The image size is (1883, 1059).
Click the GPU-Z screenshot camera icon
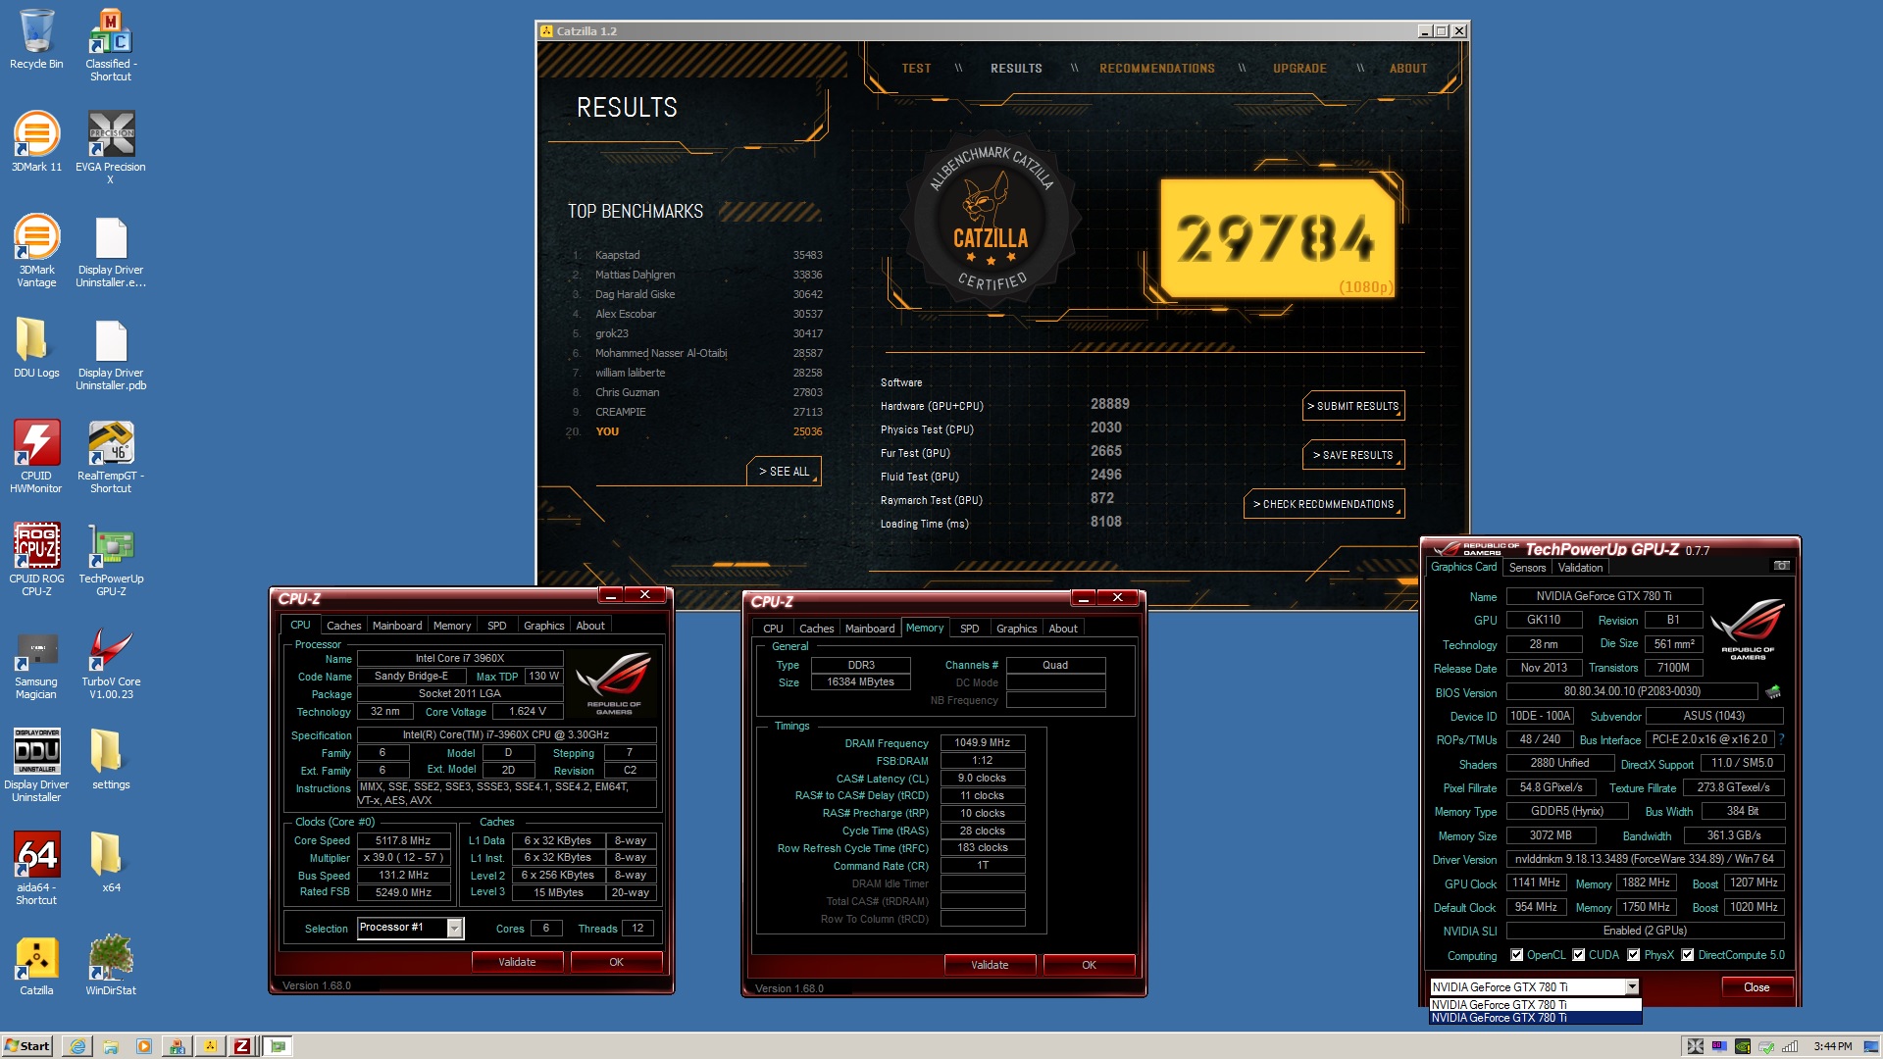[x=1781, y=566]
